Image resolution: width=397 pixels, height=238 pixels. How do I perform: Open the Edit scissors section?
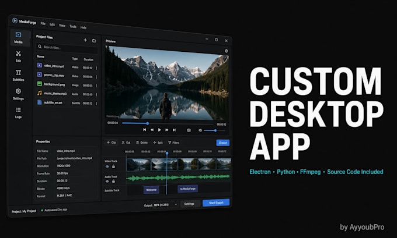pyautogui.click(x=18, y=56)
